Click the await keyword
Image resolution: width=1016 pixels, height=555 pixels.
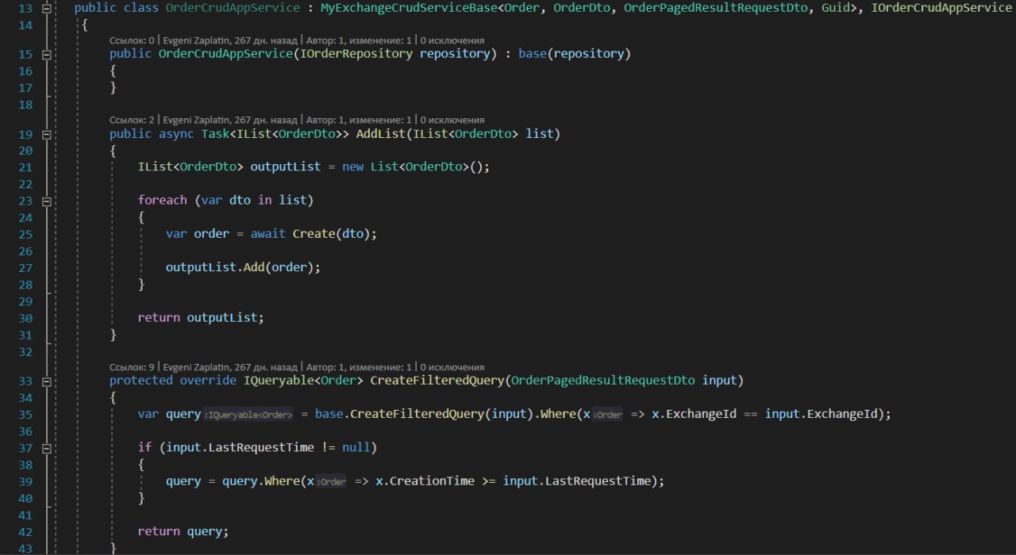tap(267, 234)
